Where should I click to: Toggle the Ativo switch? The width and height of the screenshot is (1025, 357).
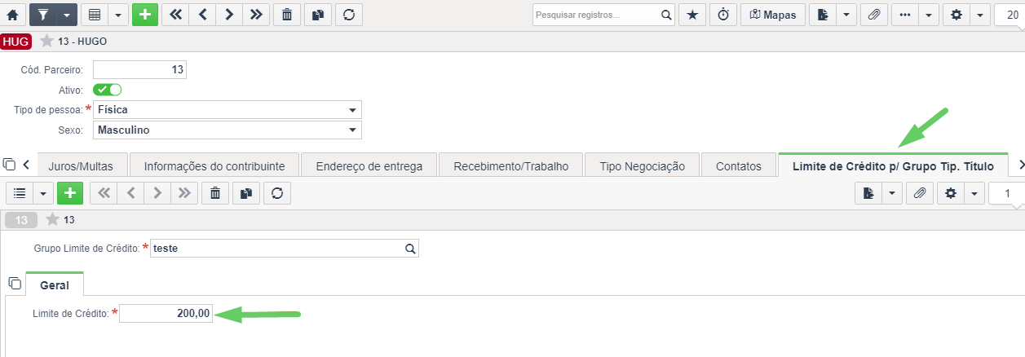click(108, 90)
